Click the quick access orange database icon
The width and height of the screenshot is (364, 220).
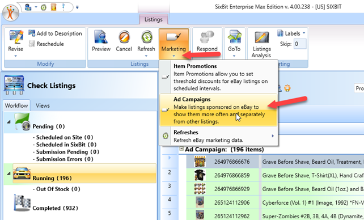pos(54,7)
